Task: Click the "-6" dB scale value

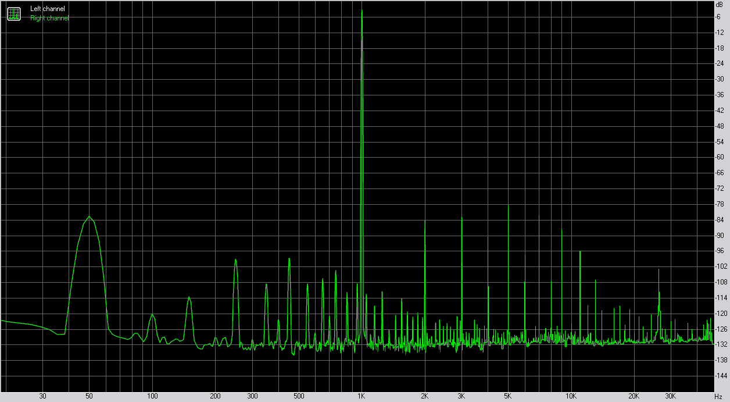Action: click(x=719, y=16)
